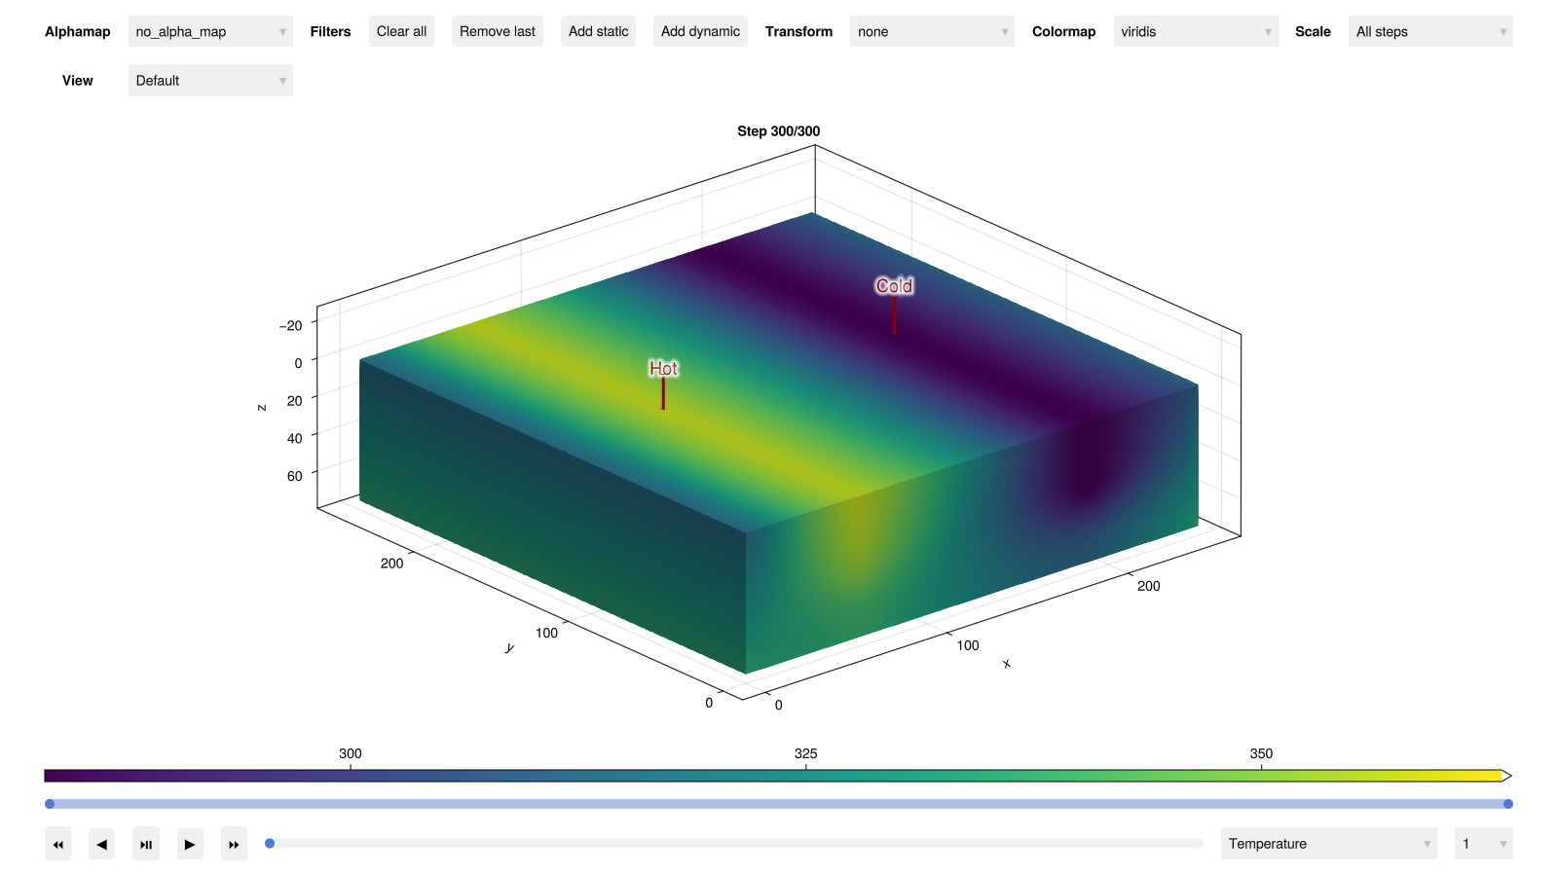Step back one frame
This screenshot has height=876, width=1558.
[x=101, y=844]
